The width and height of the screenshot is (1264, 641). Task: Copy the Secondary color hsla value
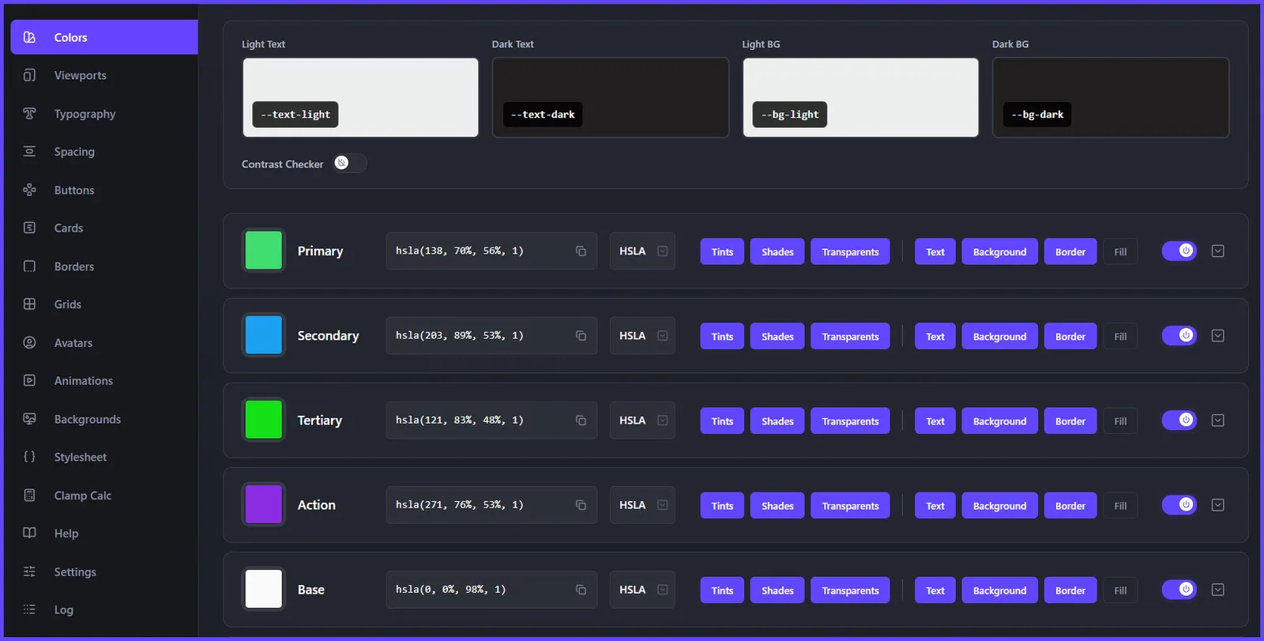point(581,336)
